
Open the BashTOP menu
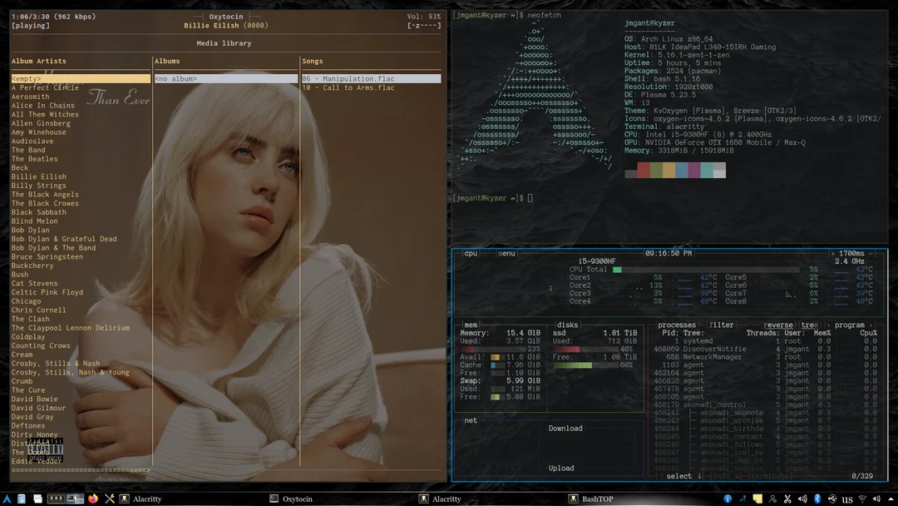(x=506, y=254)
